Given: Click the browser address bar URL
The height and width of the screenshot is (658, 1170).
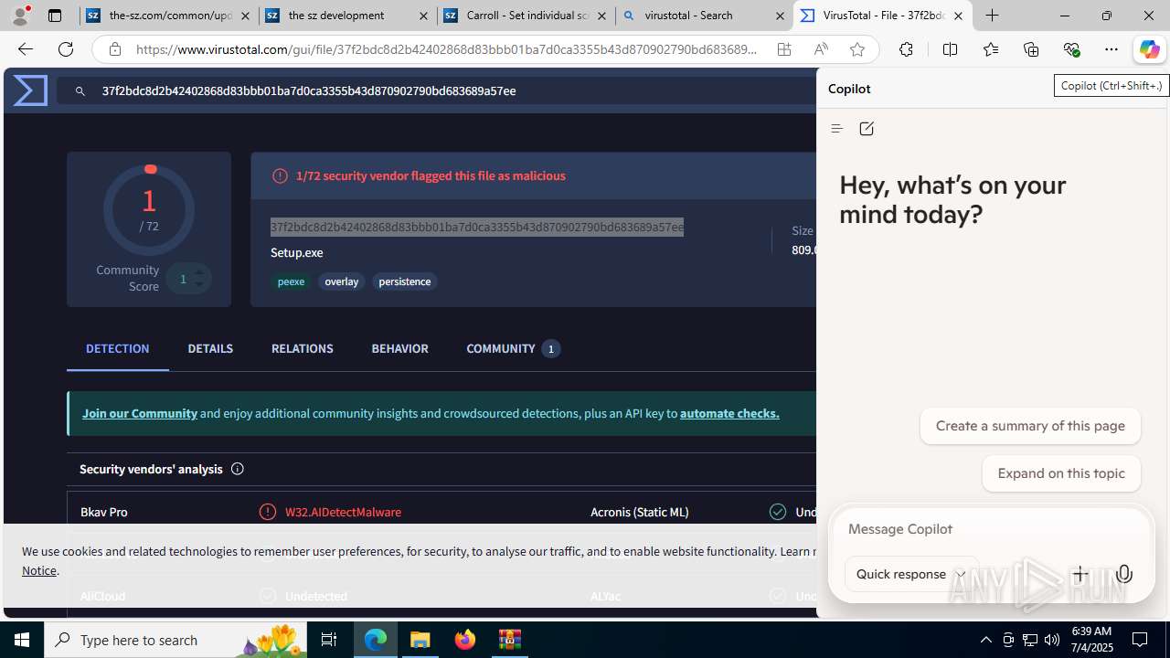Looking at the screenshot, I should (447, 49).
